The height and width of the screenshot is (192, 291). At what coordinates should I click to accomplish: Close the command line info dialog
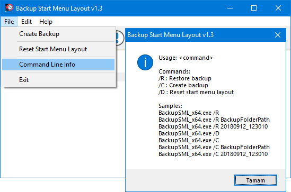pos(278,35)
